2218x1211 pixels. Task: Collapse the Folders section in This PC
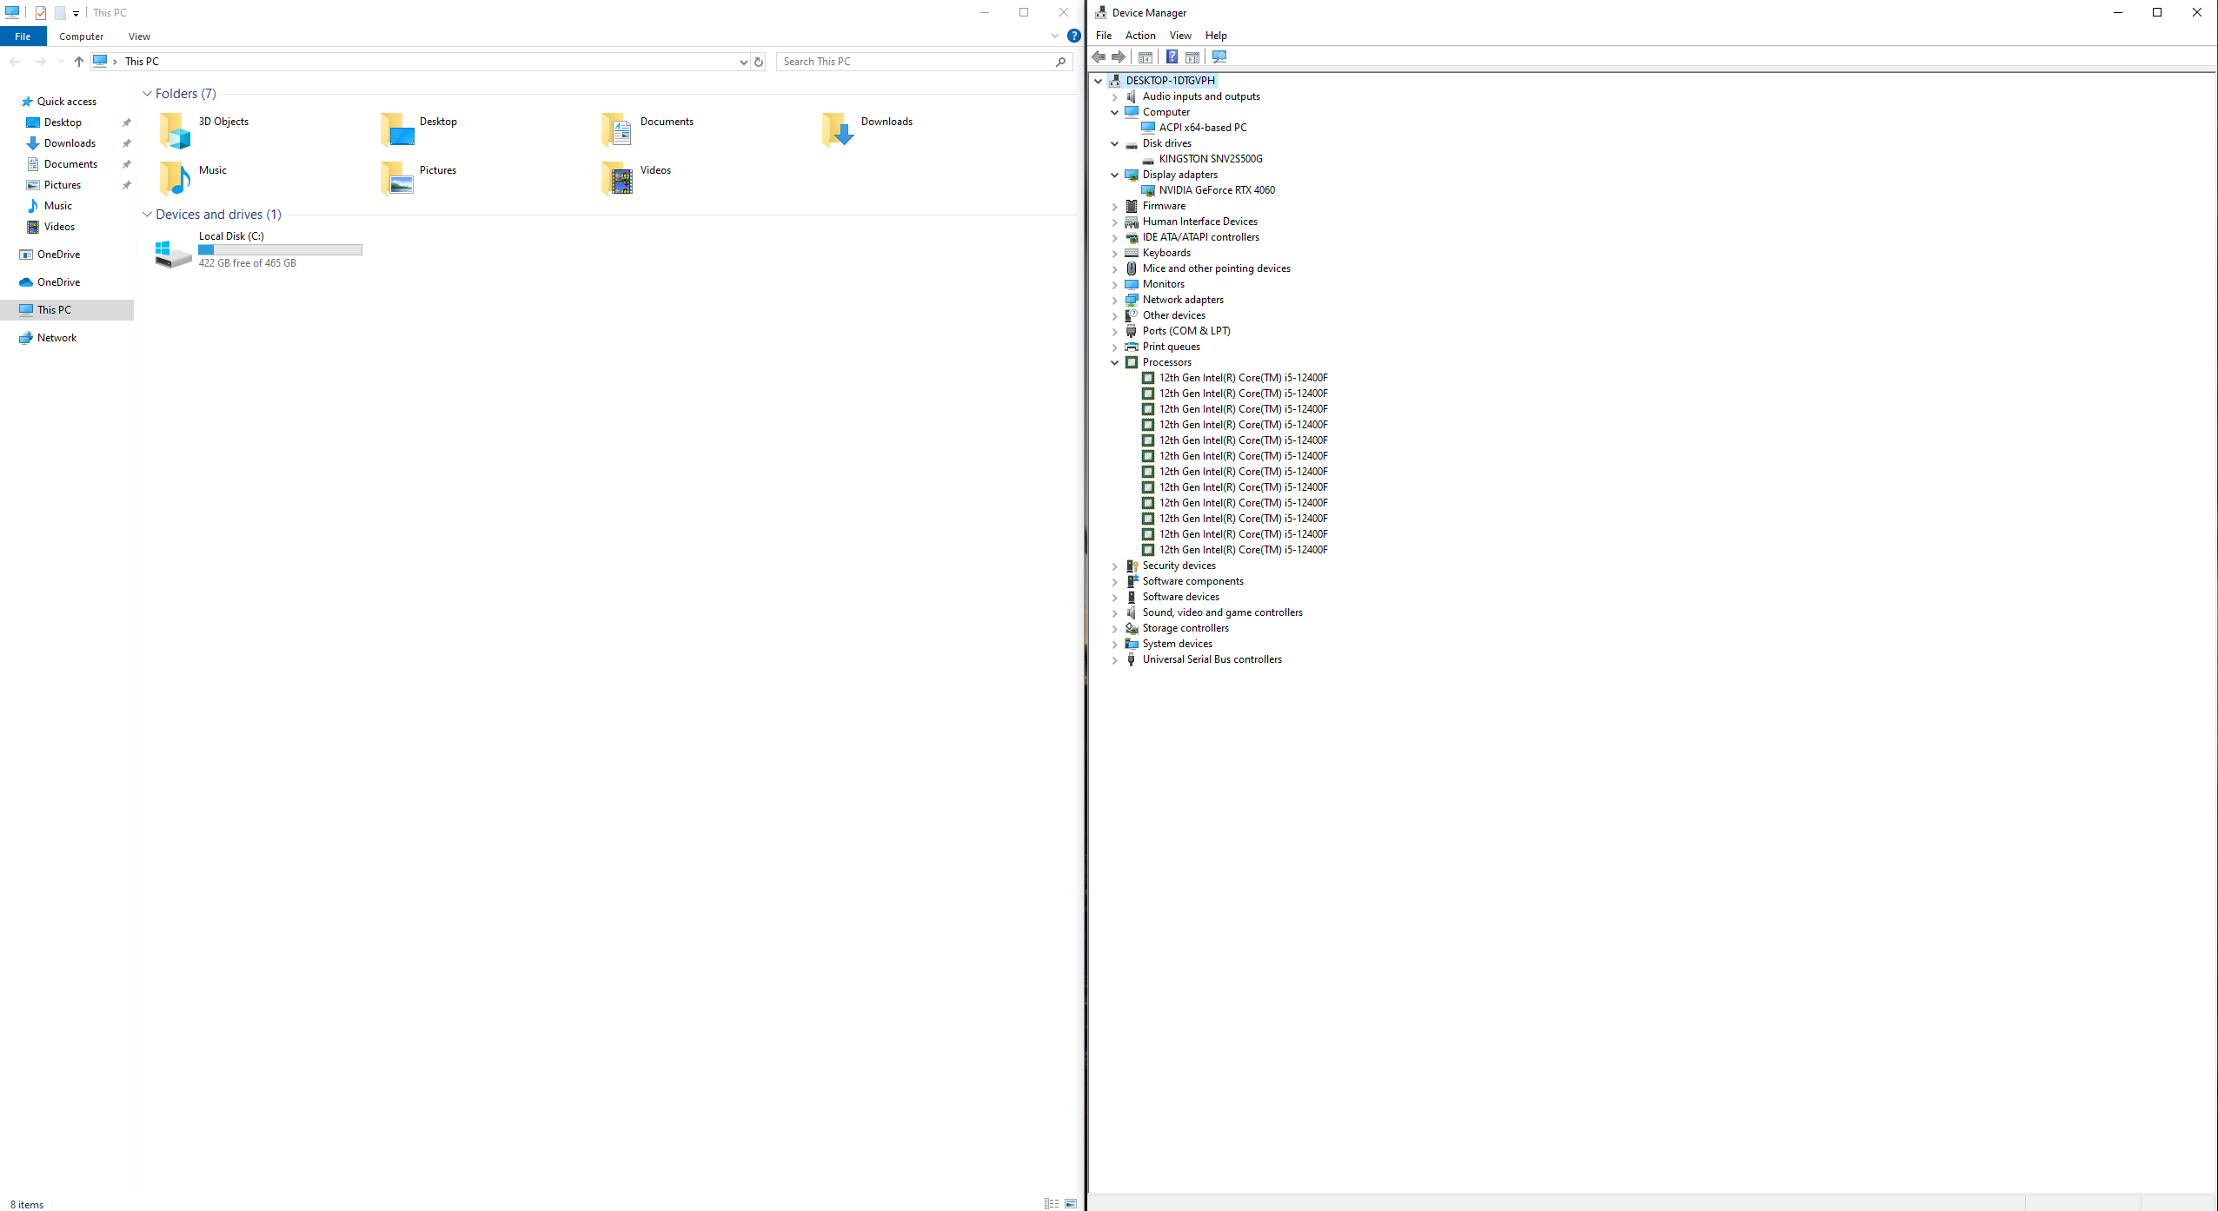(147, 94)
